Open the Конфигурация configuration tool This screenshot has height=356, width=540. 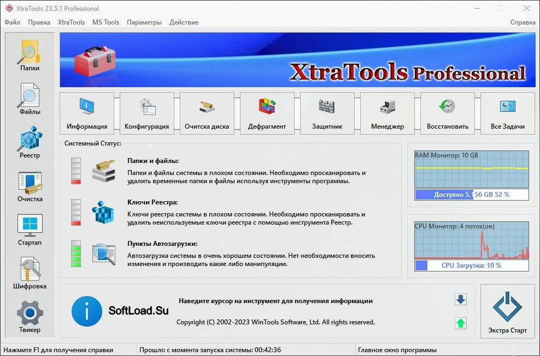pos(146,113)
